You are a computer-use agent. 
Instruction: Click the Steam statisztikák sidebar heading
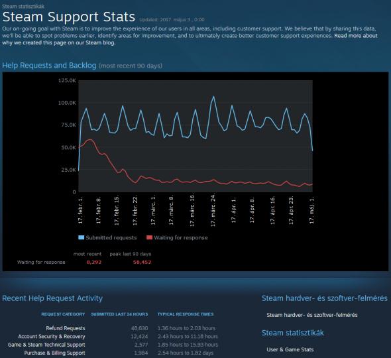pyautogui.click(x=292, y=333)
